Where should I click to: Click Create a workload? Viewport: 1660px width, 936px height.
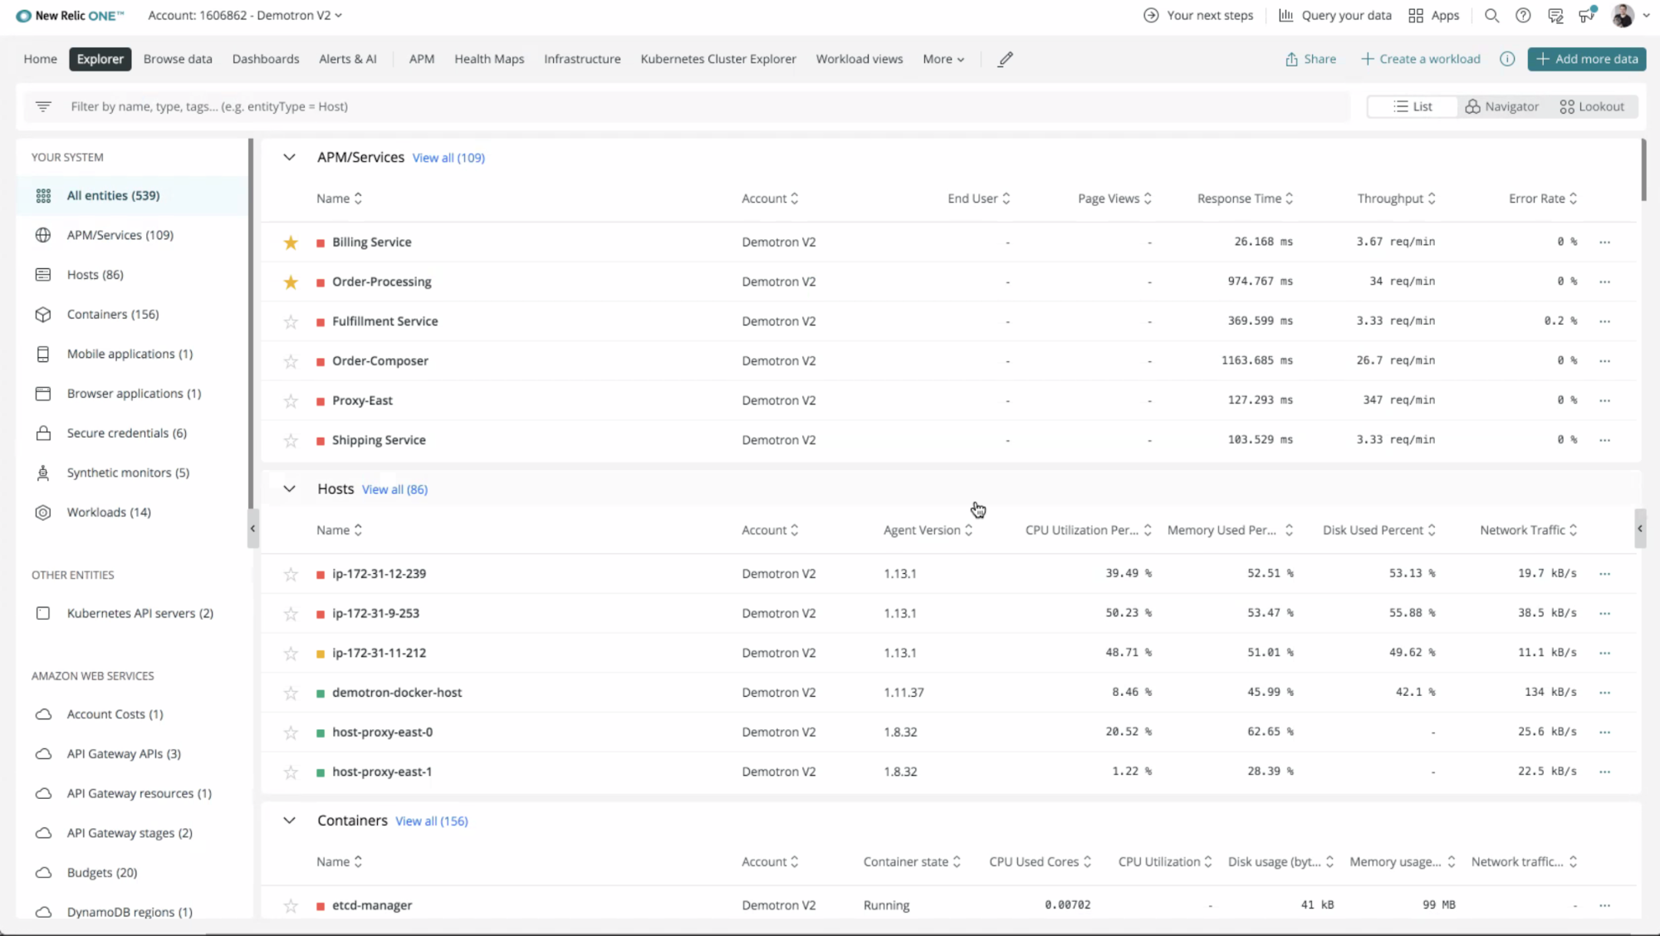point(1420,59)
